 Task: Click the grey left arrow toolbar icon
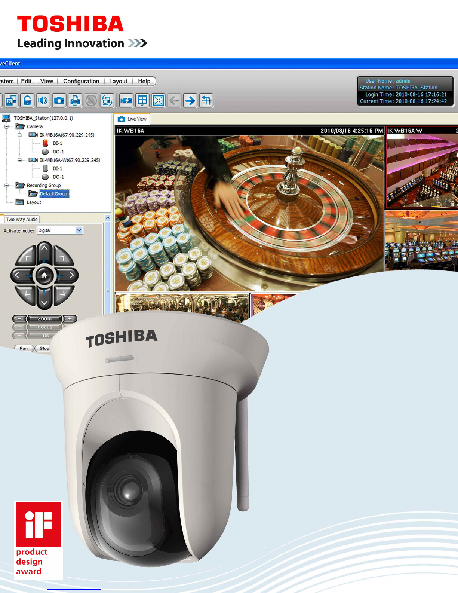tap(174, 100)
